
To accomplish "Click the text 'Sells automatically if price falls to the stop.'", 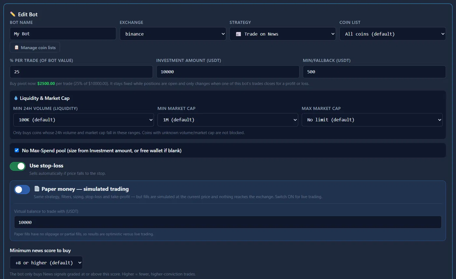I will click(67, 174).
